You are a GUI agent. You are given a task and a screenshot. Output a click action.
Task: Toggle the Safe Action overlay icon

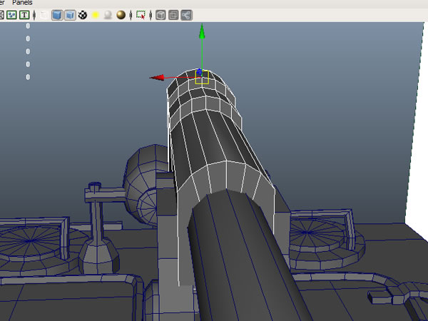point(11,15)
